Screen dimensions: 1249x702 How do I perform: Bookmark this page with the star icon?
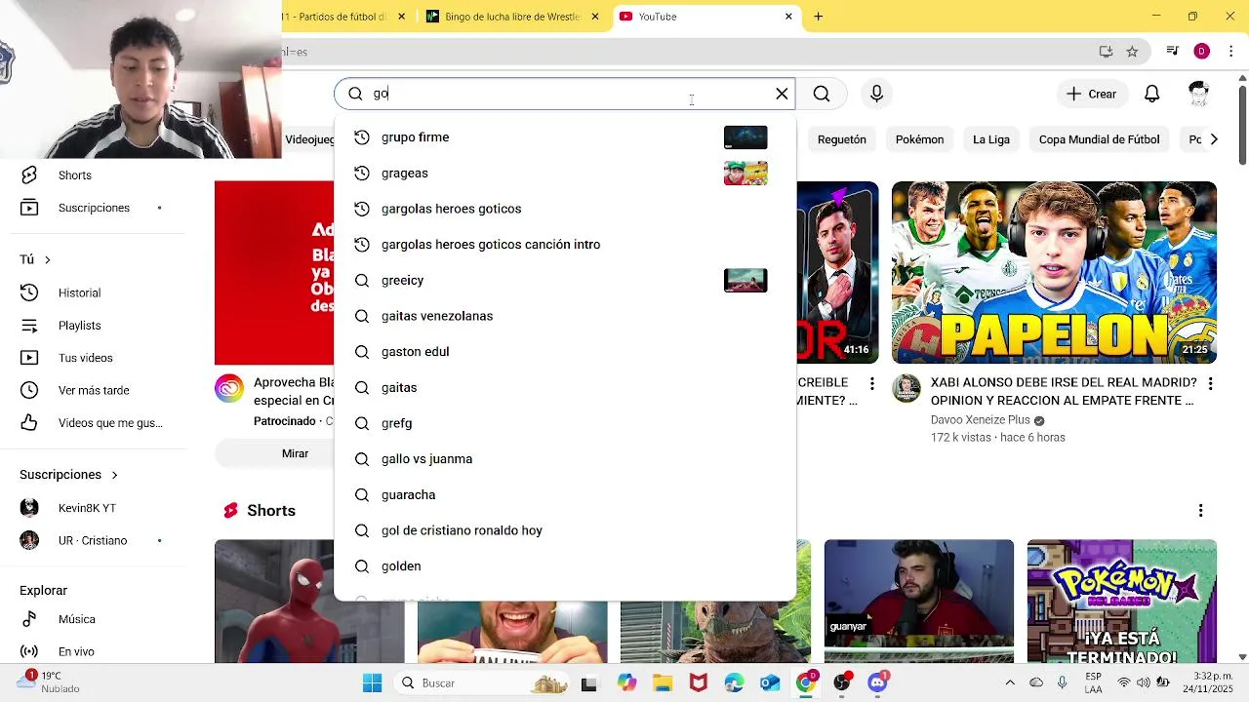pos(1132,52)
